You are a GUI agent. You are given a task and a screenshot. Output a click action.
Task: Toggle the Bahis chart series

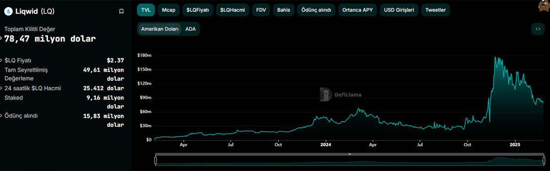(x=284, y=10)
